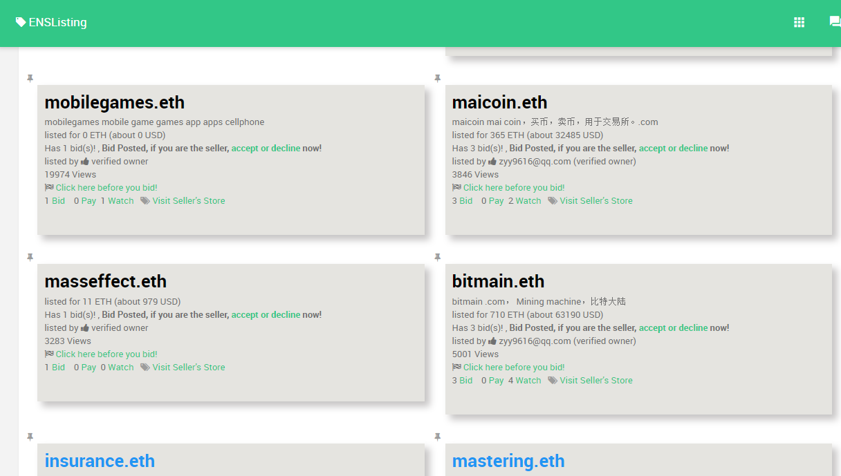Click the pin icon above bitmain.eth
This screenshot has width=841, height=476.
[x=437, y=258]
